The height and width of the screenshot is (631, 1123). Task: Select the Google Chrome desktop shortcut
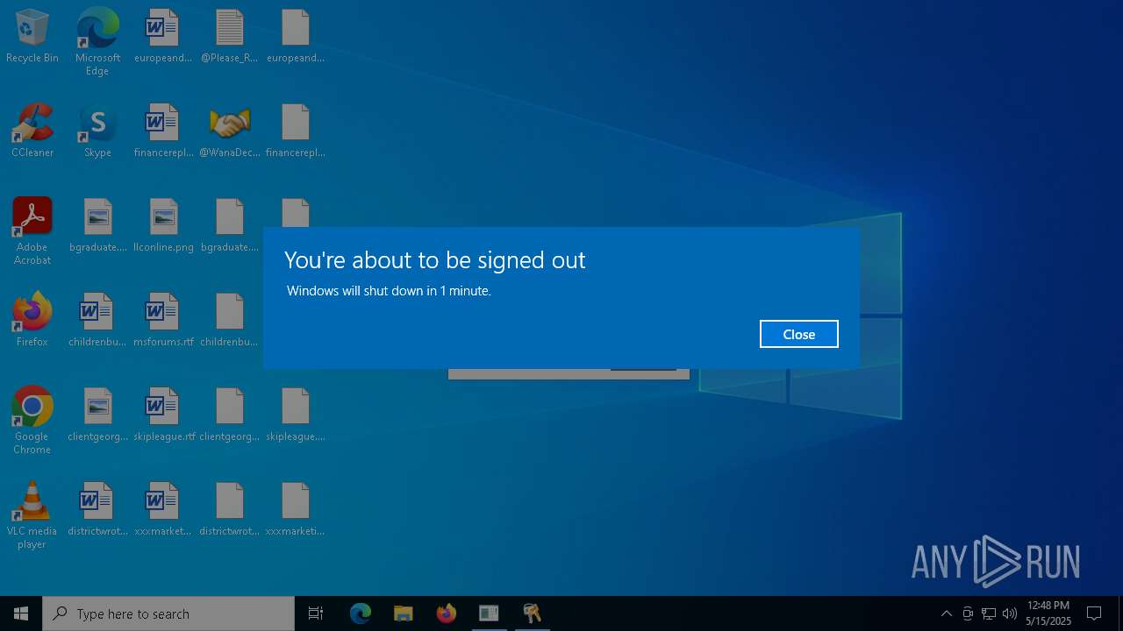coord(32,421)
